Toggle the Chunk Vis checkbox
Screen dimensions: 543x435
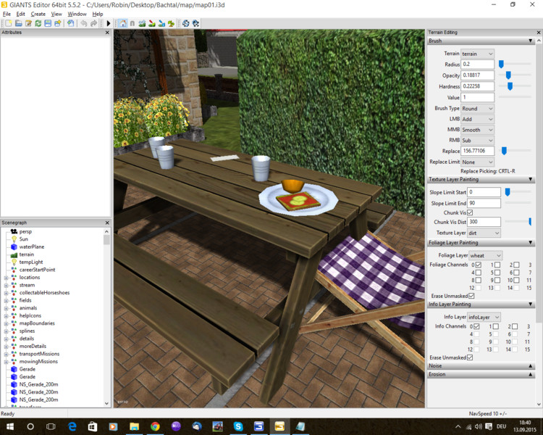pos(470,212)
